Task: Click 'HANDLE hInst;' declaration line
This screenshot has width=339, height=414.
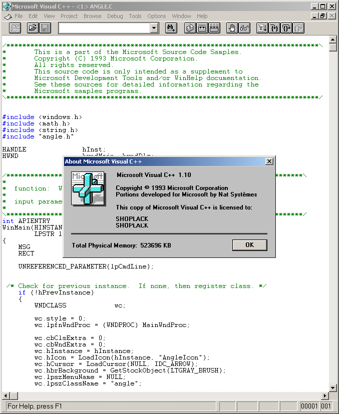Action: [54, 149]
